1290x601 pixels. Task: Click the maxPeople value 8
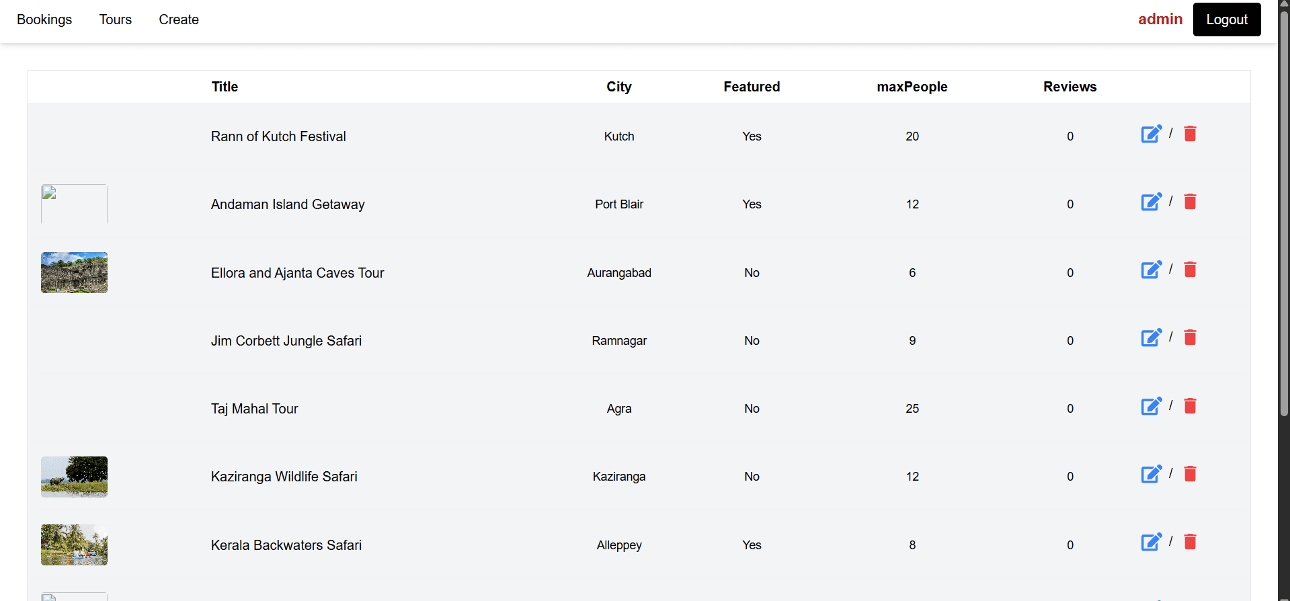coord(912,545)
